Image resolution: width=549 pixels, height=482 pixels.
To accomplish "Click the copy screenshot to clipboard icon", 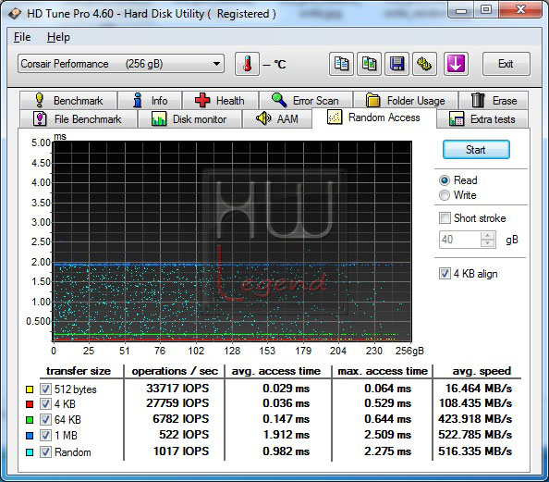I will (369, 64).
